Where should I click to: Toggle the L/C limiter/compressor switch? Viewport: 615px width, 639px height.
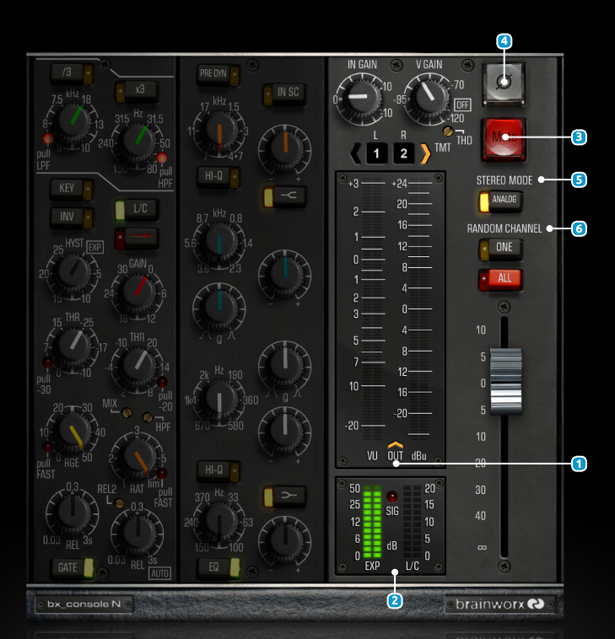pos(137,209)
